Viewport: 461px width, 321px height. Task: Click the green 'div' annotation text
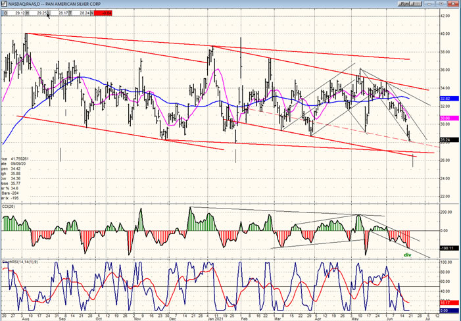pos(408,255)
